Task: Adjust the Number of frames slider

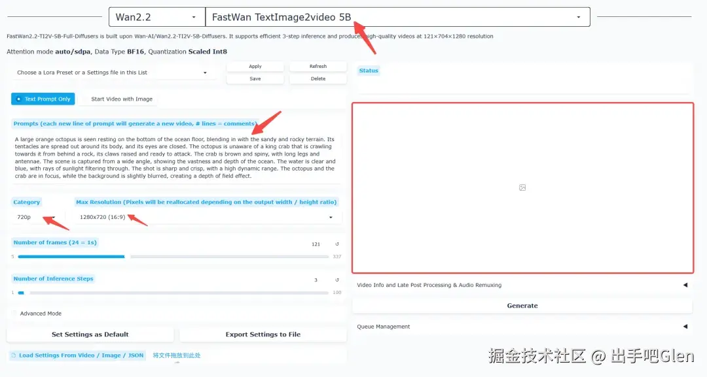Action: (x=173, y=256)
